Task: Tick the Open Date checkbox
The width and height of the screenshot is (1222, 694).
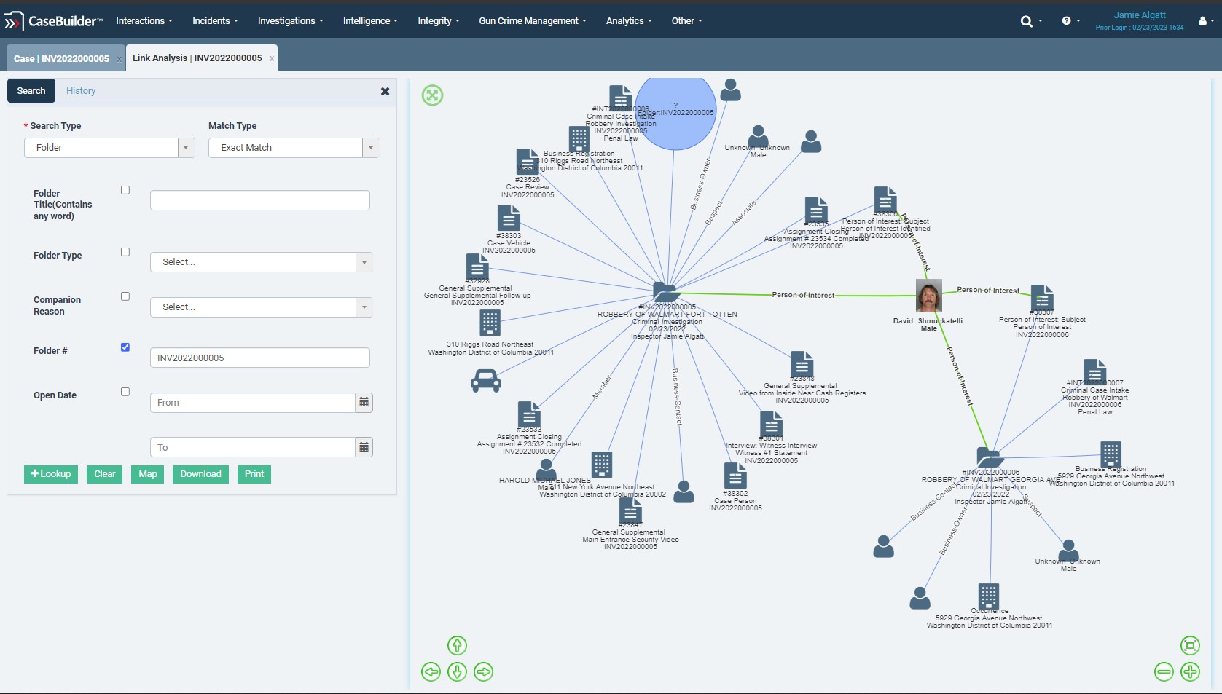Action: pos(125,392)
